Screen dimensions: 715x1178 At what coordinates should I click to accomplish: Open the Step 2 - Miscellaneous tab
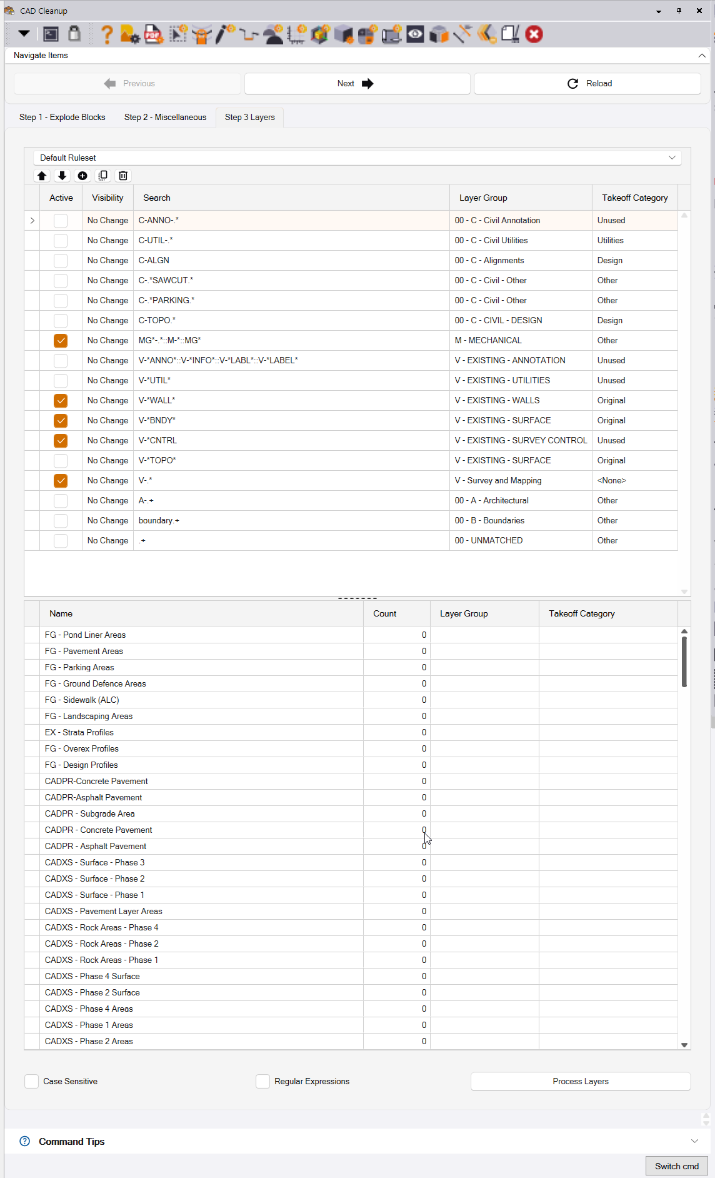click(165, 118)
